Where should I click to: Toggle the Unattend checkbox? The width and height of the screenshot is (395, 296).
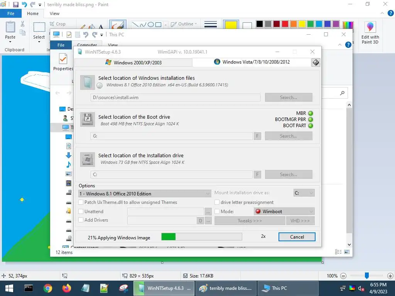point(81,212)
